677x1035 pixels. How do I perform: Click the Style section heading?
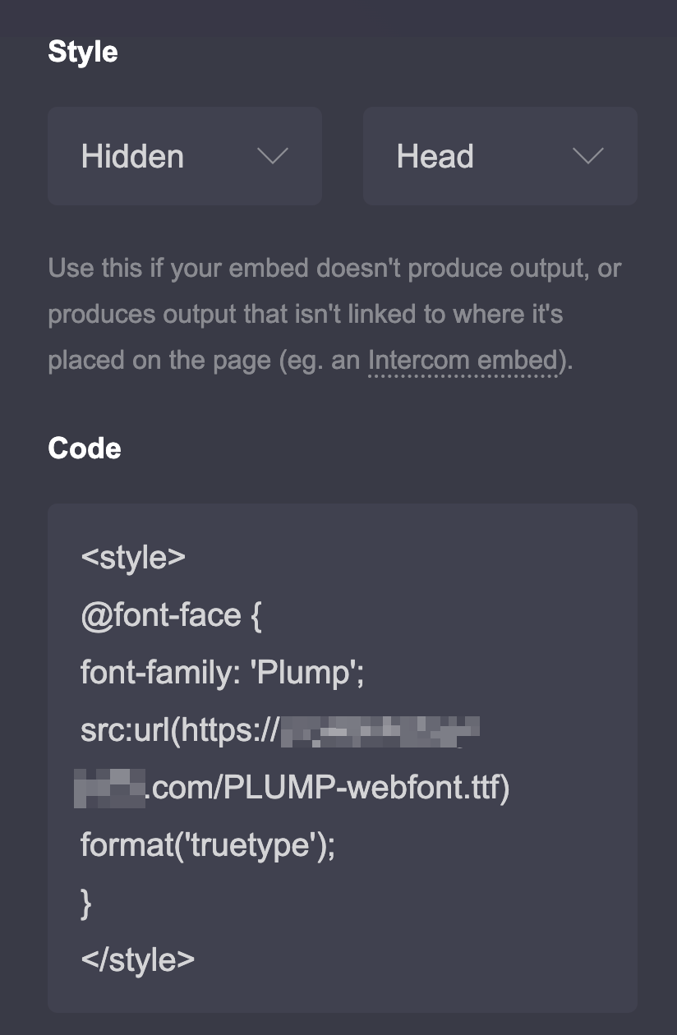coord(84,51)
